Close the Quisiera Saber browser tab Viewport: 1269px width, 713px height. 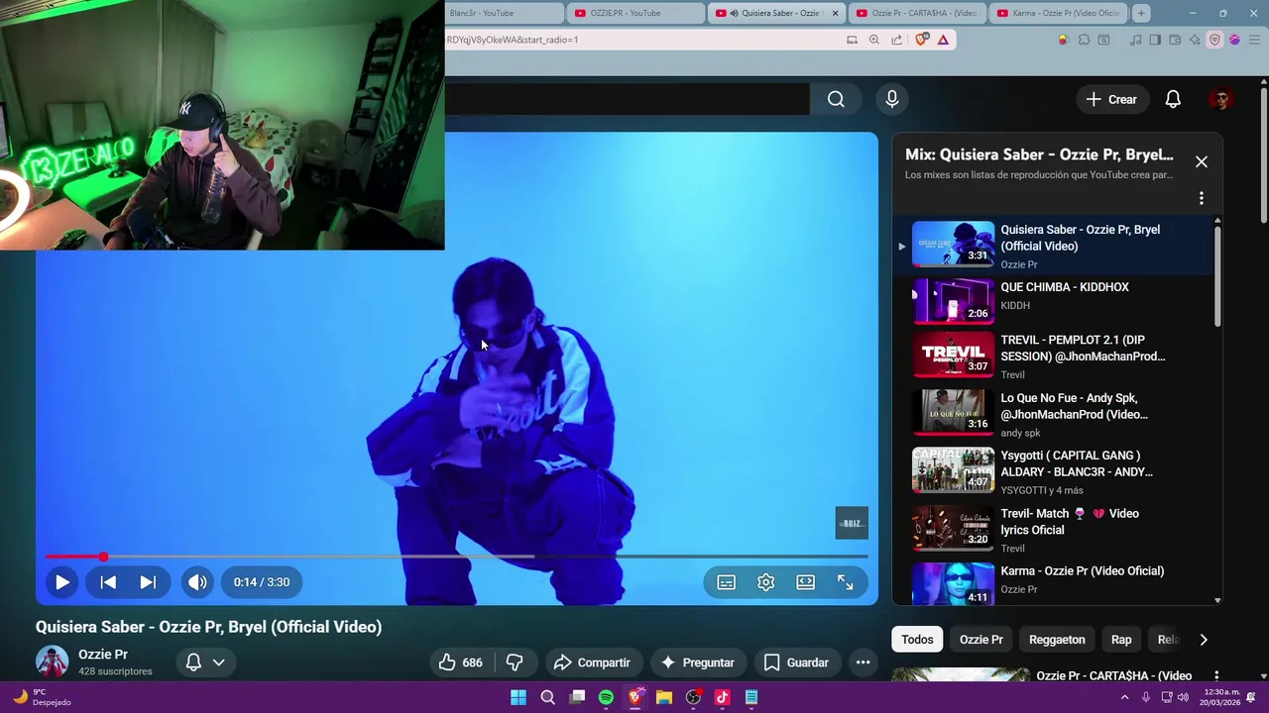click(x=835, y=13)
